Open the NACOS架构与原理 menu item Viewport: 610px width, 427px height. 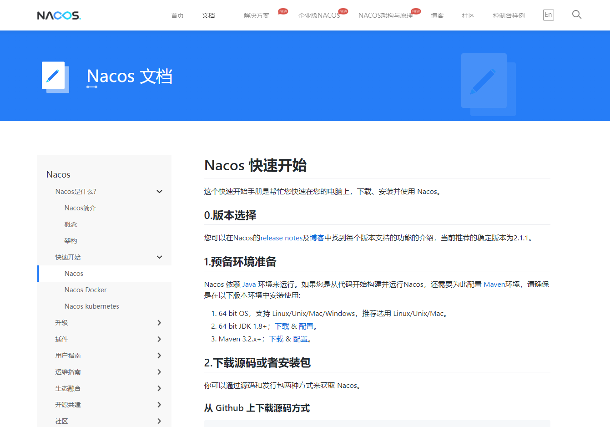click(x=385, y=15)
